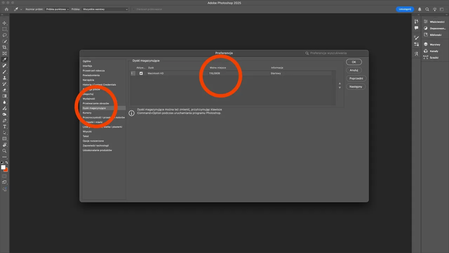Select Kursory in preferences list
The image size is (449, 253).
(x=87, y=113)
